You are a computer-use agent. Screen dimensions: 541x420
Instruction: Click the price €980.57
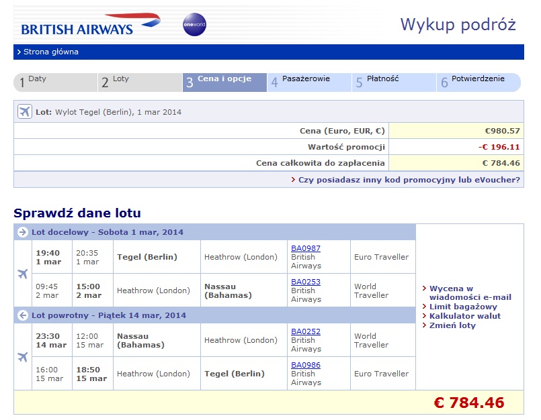point(502,131)
